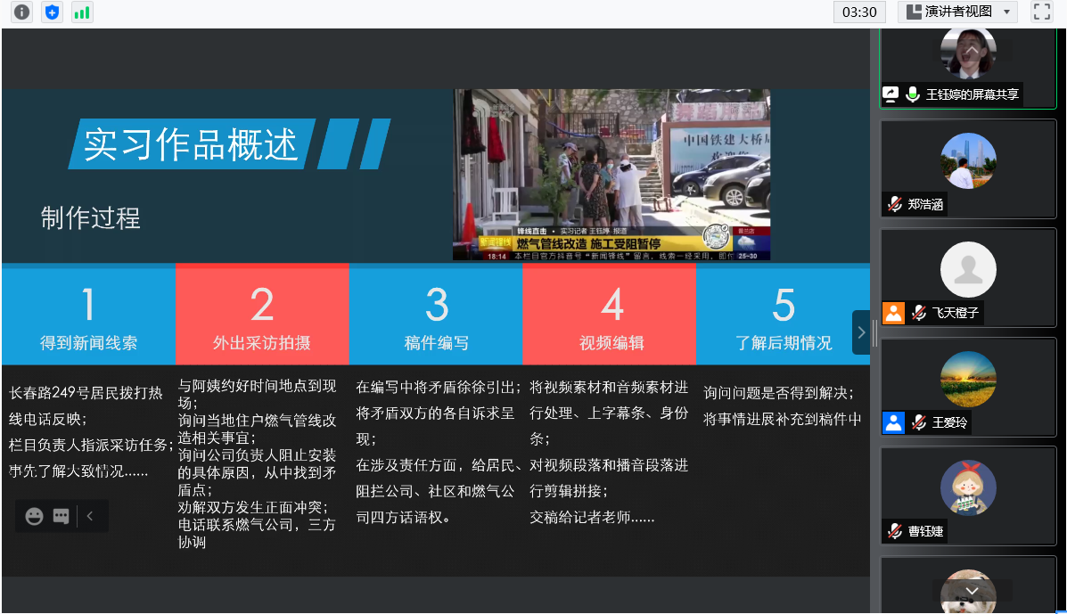The image size is (1067, 614).
Task: Click the blue user badge on 王爱玲
Action: (893, 422)
